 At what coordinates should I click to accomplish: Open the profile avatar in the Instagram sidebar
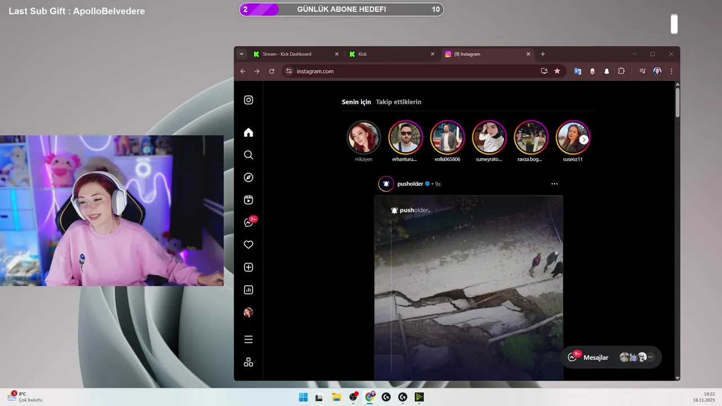tap(248, 312)
